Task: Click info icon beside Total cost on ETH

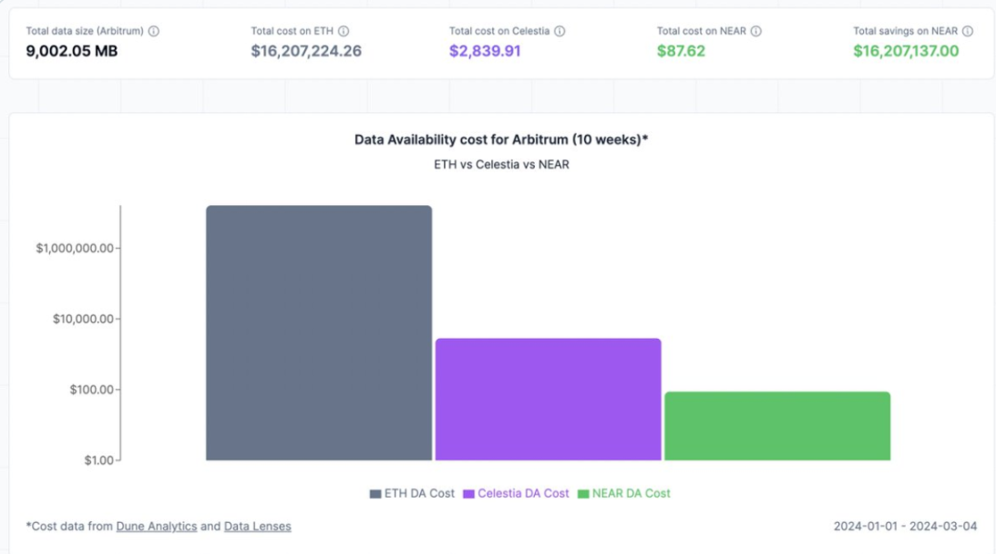Action: tap(344, 31)
